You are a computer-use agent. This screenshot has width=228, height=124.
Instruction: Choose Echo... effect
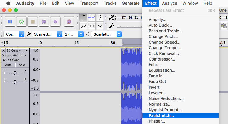point(181,65)
